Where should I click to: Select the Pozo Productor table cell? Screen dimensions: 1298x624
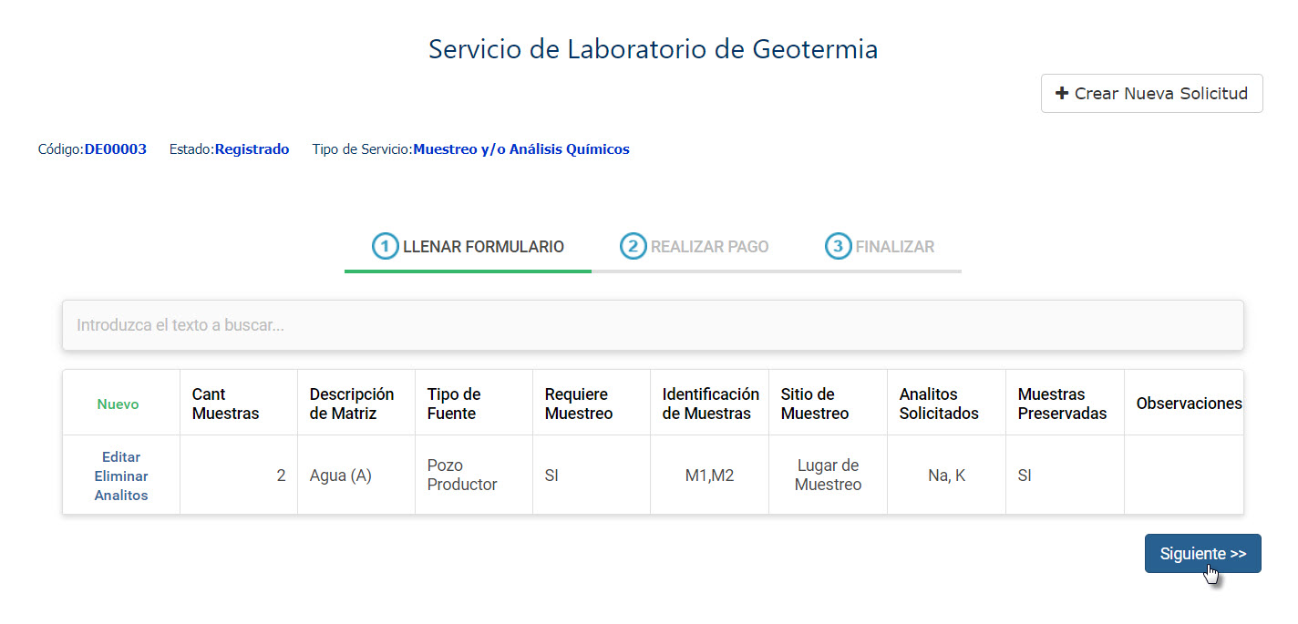[474, 475]
